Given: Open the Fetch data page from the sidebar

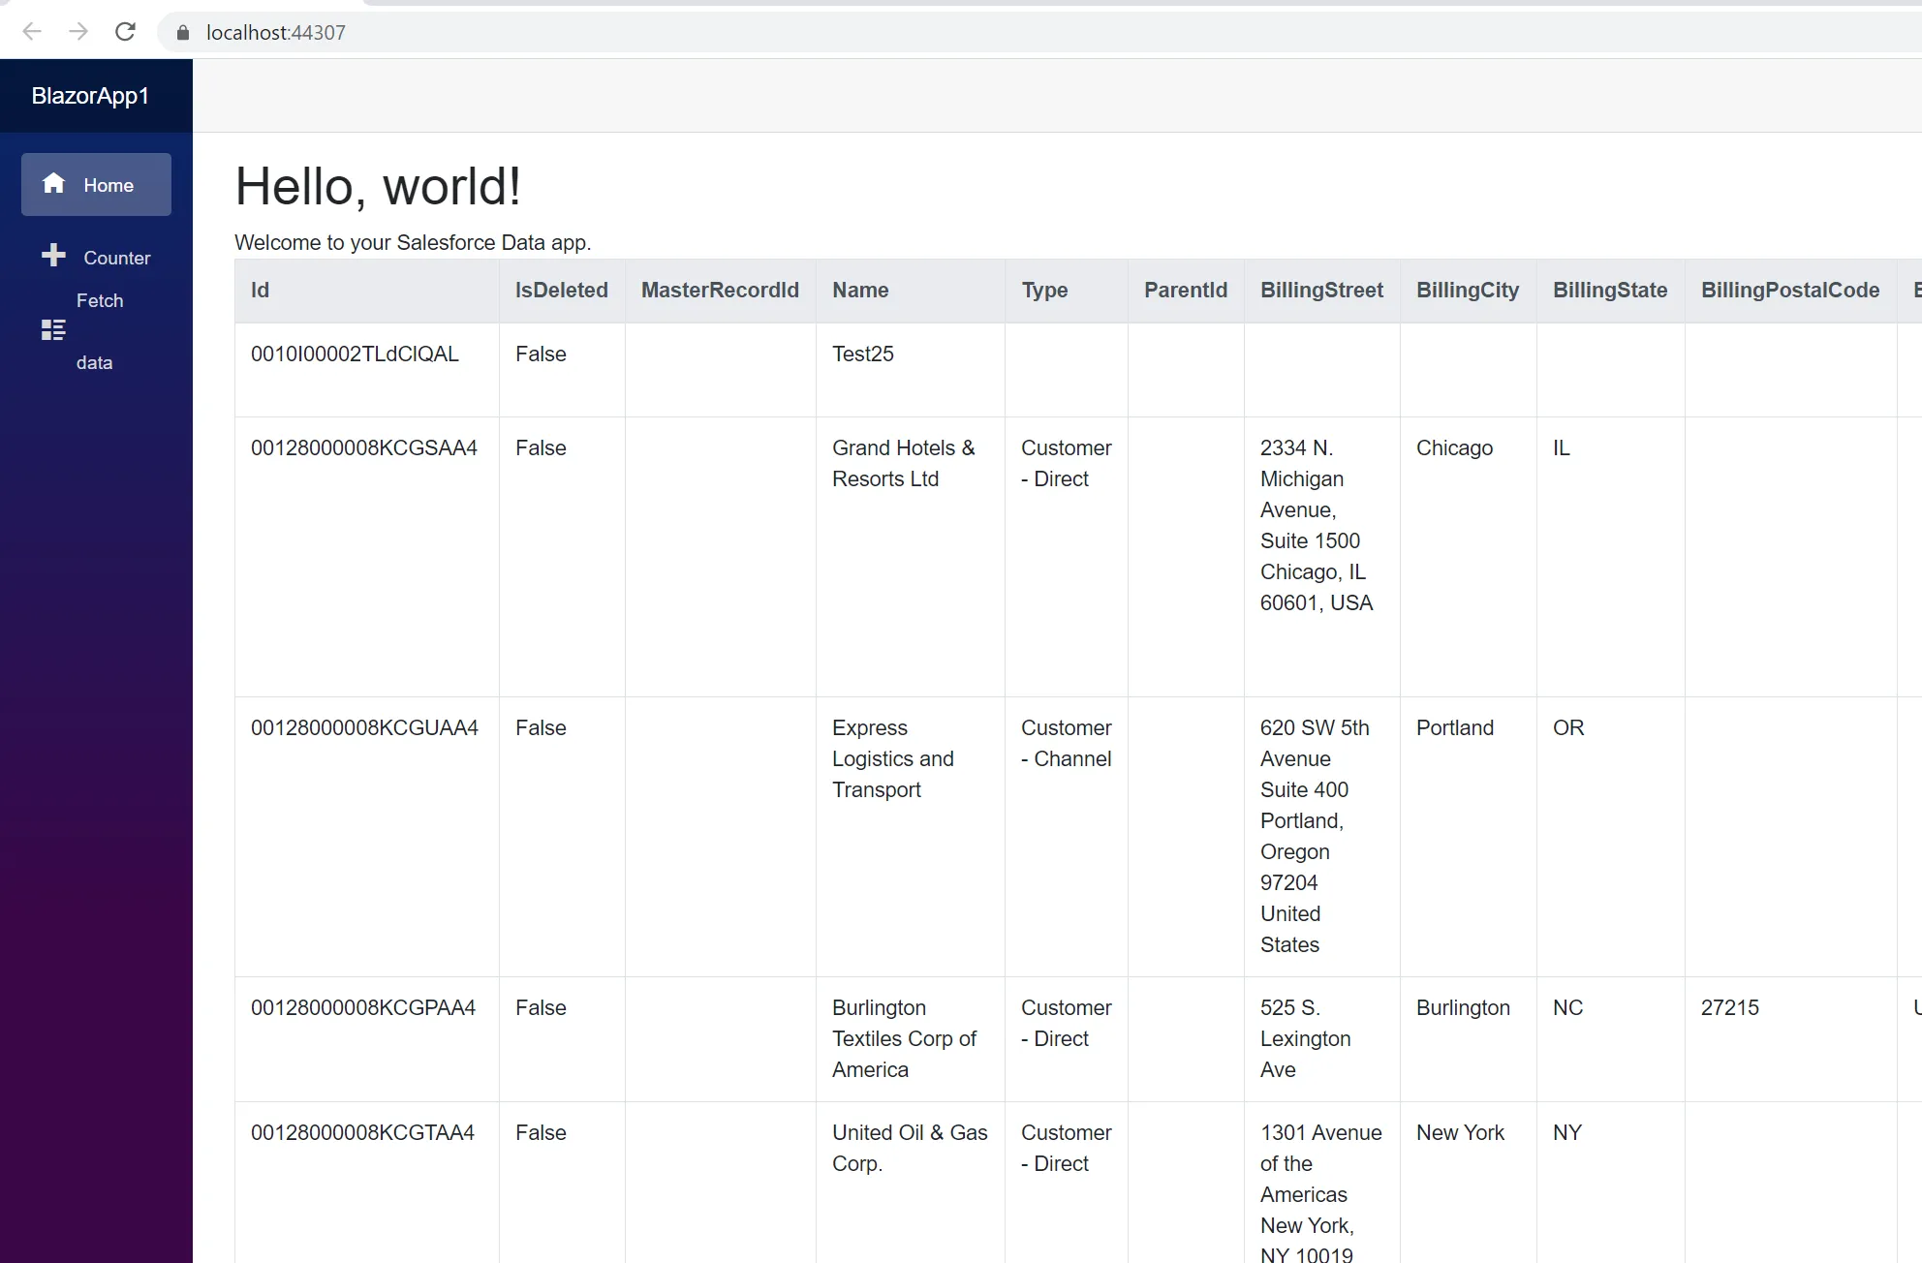Looking at the screenshot, I should [x=97, y=329].
